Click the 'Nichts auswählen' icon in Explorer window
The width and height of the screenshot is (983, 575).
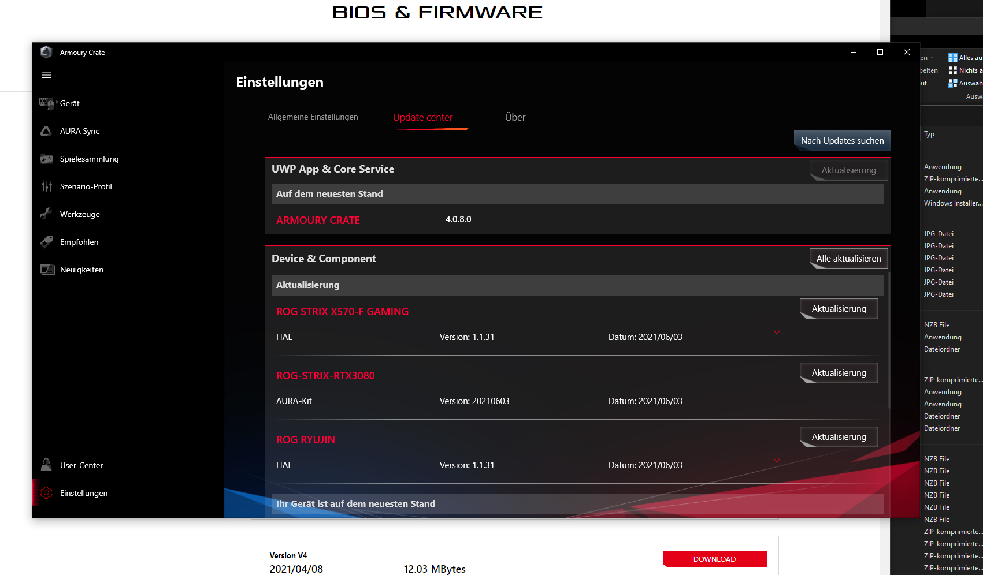point(953,70)
